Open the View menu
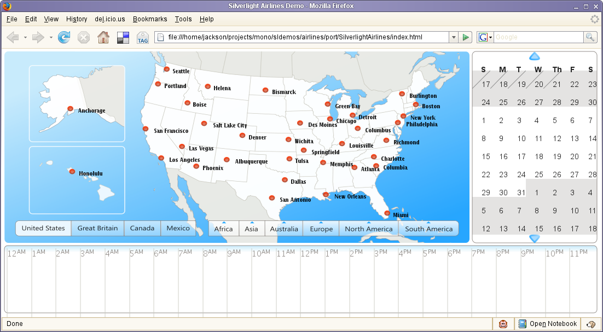 point(51,19)
